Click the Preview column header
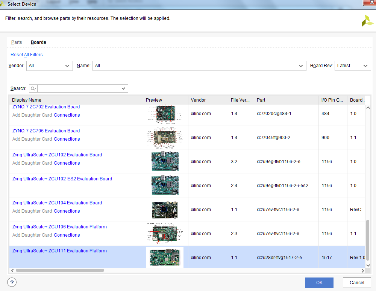The height and width of the screenshot is (291, 376). [165, 100]
